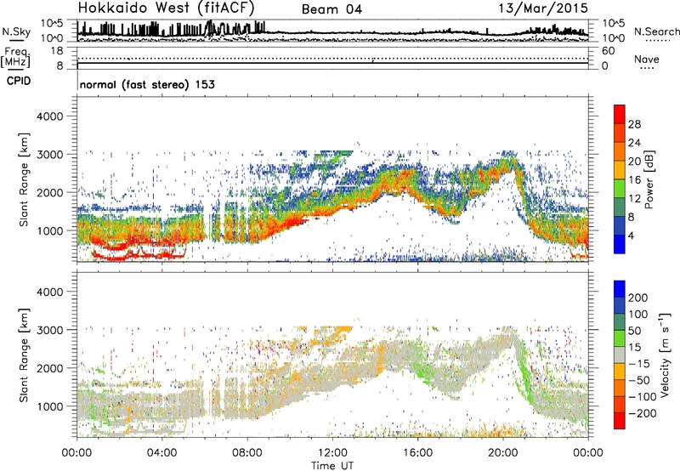The width and height of the screenshot is (680, 471).
Task: Click the 'Time UT' axis title
Action: pyautogui.click(x=332, y=465)
